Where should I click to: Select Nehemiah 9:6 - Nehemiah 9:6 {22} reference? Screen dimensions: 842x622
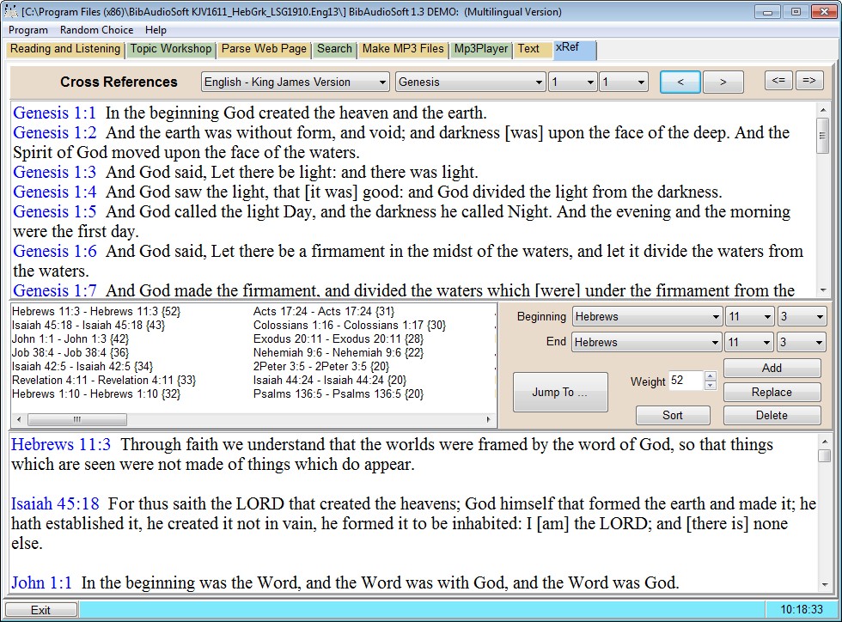click(x=339, y=353)
